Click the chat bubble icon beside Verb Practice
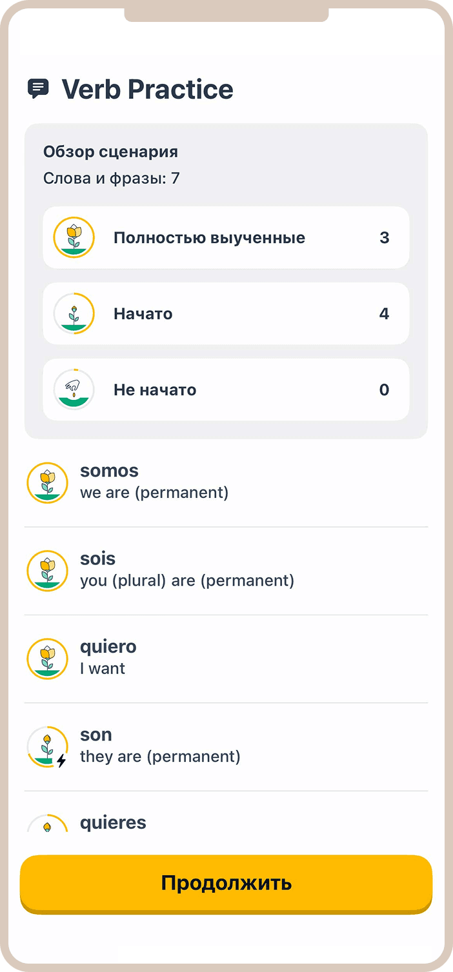This screenshot has width=453, height=972. (x=38, y=88)
